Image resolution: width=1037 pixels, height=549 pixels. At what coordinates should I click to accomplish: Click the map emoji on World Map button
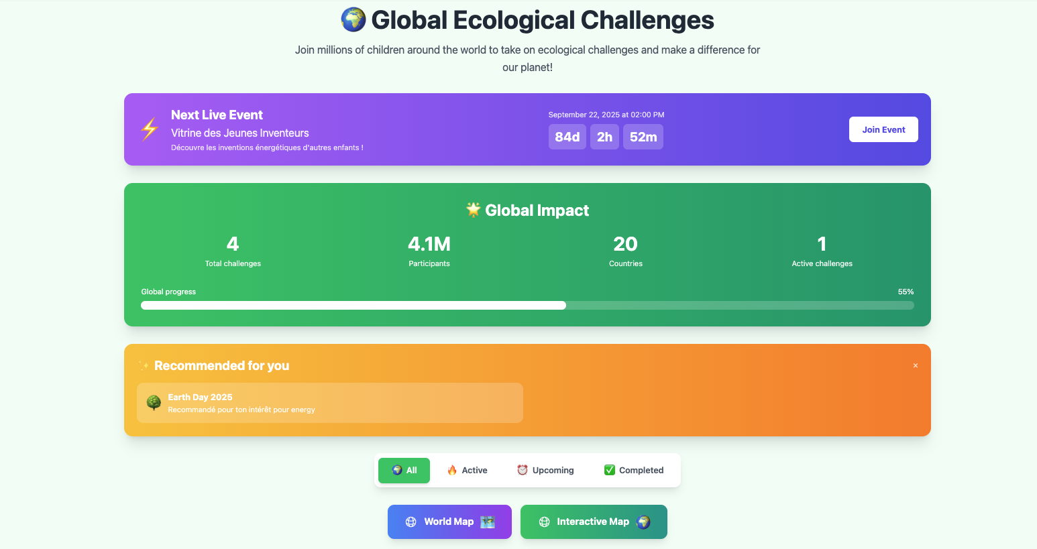coord(488,522)
